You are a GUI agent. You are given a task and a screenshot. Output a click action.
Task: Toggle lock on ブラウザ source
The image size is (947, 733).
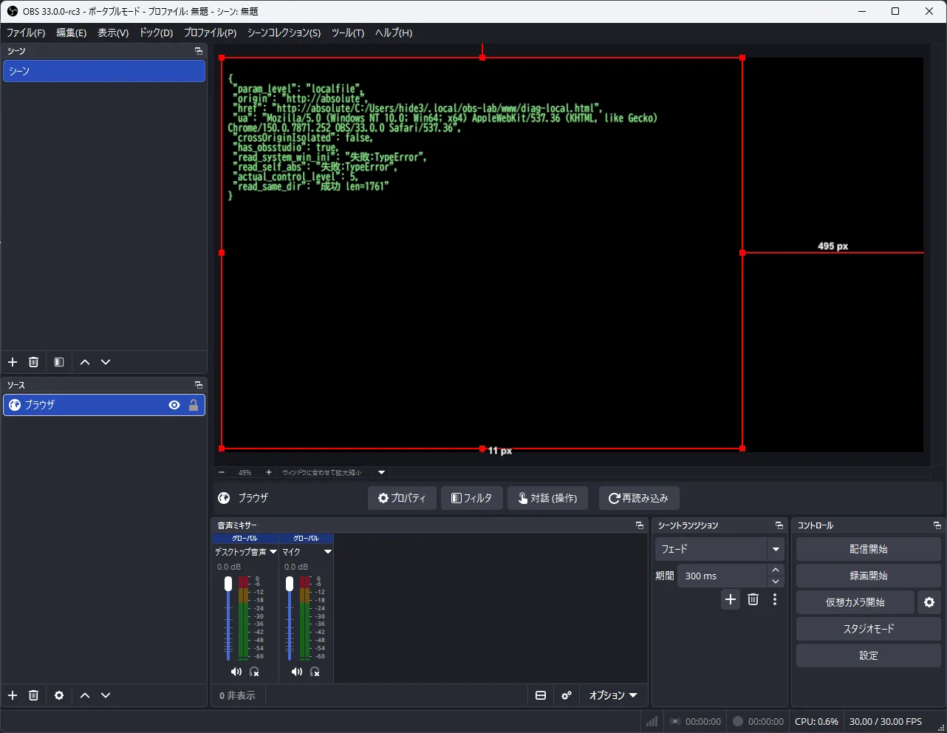pyautogui.click(x=194, y=405)
